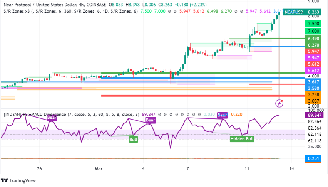Click the TradingView text link
The image size is (328, 187).
pyautogui.click(x=22, y=180)
